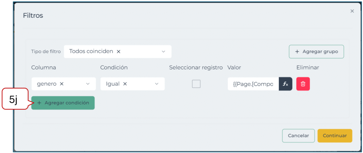Clear the 'genero' column selection

click(x=62, y=84)
